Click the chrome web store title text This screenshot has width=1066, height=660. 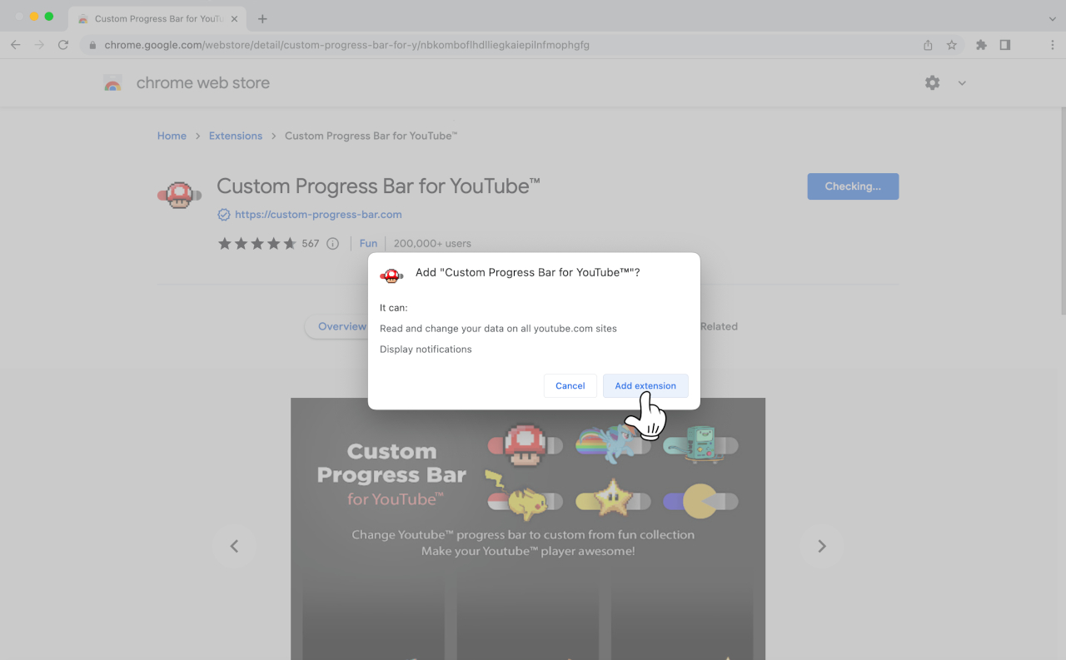[x=203, y=82]
